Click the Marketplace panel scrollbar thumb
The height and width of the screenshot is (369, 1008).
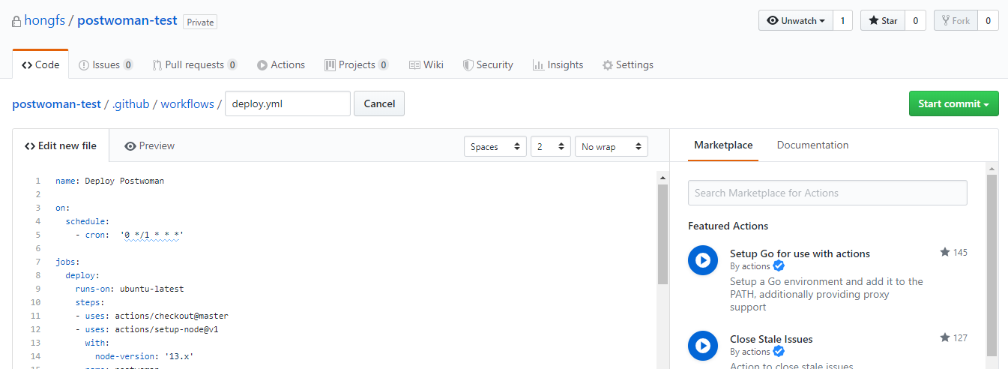pos(992,265)
